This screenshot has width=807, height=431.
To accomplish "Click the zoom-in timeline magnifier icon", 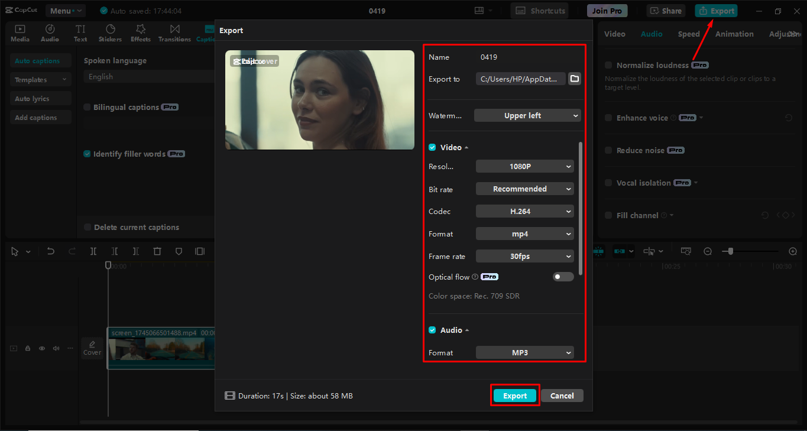I will point(793,251).
